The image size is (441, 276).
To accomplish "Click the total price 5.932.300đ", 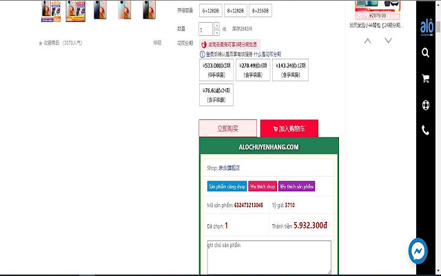I will coord(311,226).
